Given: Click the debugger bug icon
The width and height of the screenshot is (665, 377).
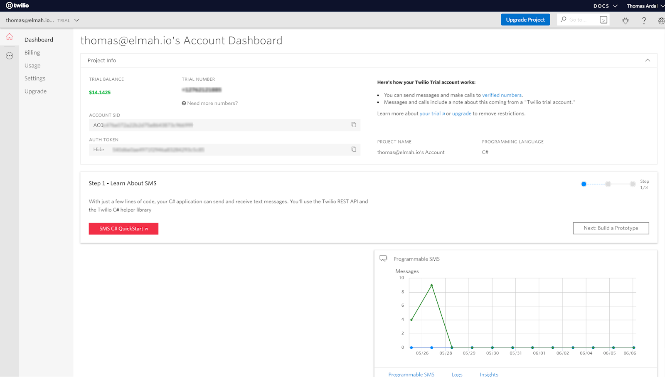Looking at the screenshot, I should (626, 20).
